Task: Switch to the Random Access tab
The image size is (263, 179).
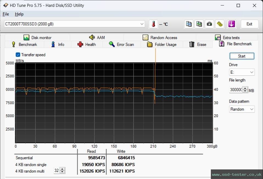Action: click(160, 37)
